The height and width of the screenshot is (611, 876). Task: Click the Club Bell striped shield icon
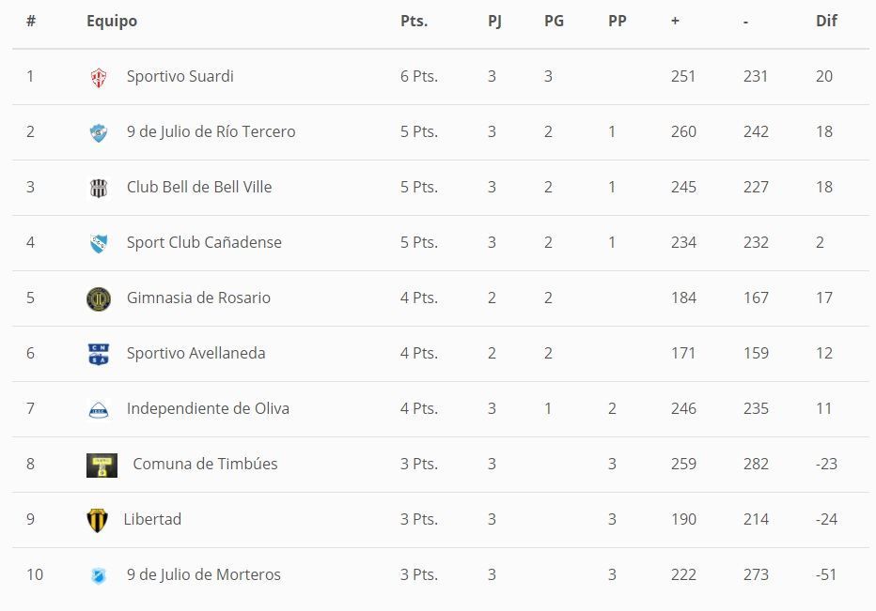[98, 189]
